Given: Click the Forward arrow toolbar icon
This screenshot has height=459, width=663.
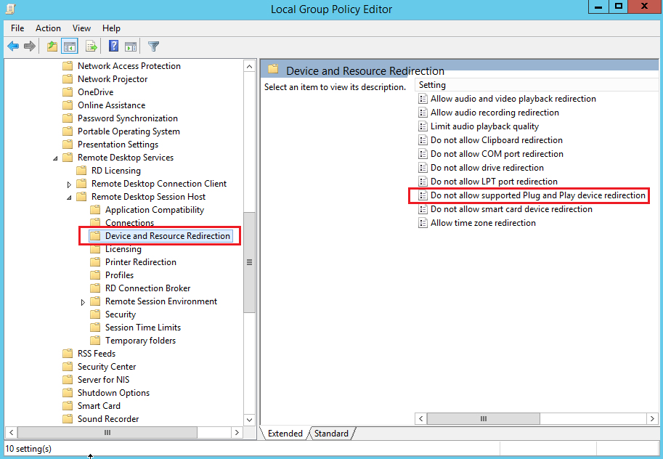Looking at the screenshot, I should [x=30, y=46].
